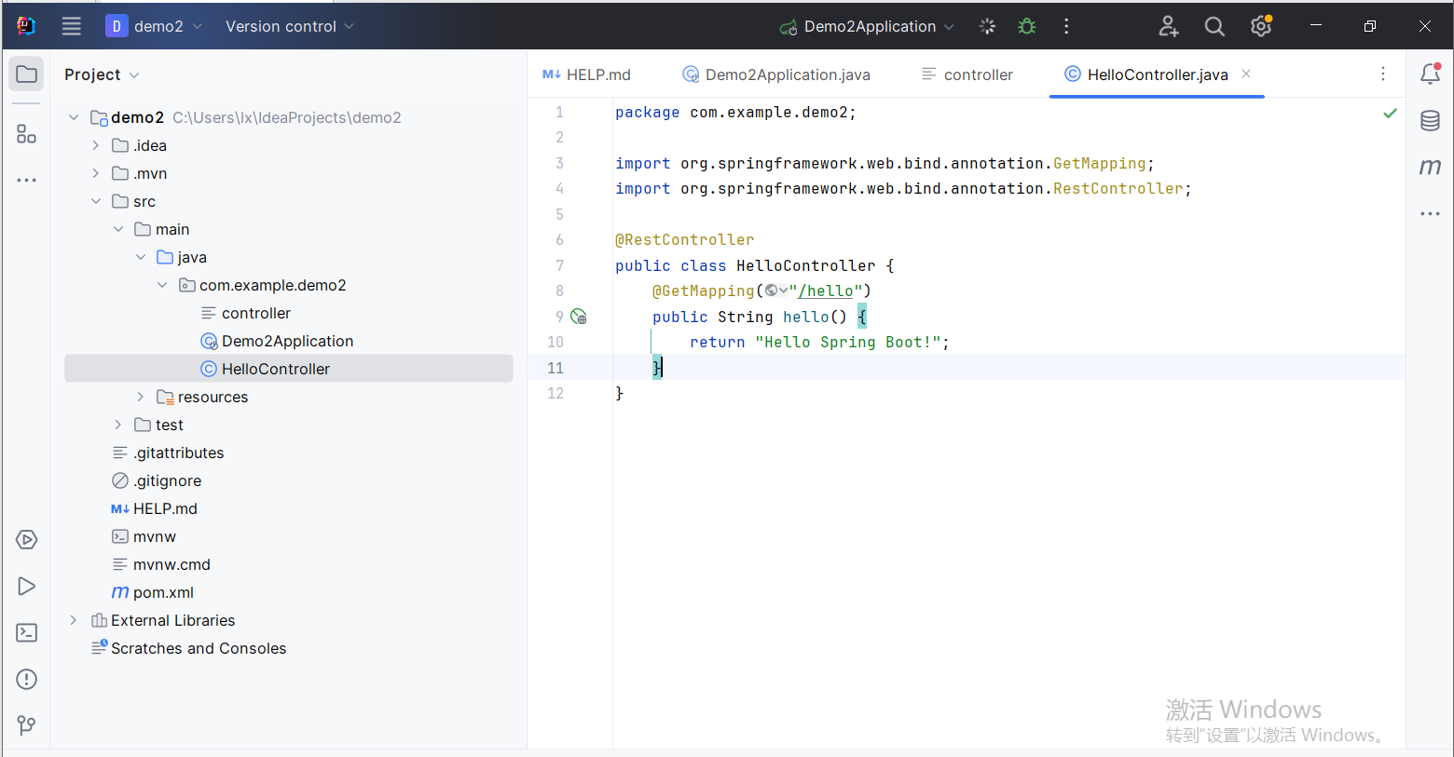
Task: Open the Services tool window
Action: tap(26, 540)
